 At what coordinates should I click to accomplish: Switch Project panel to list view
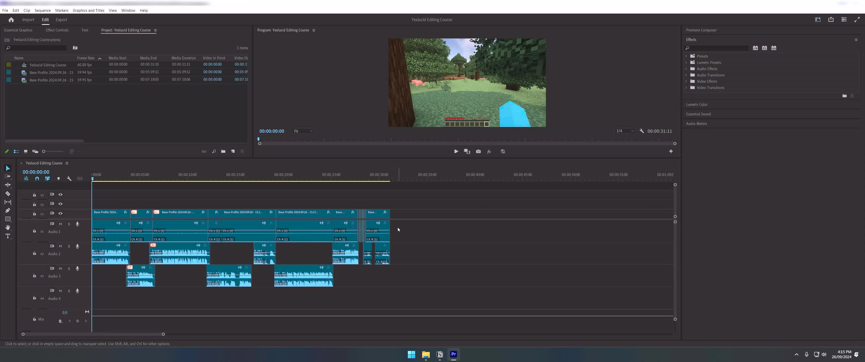coord(16,152)
